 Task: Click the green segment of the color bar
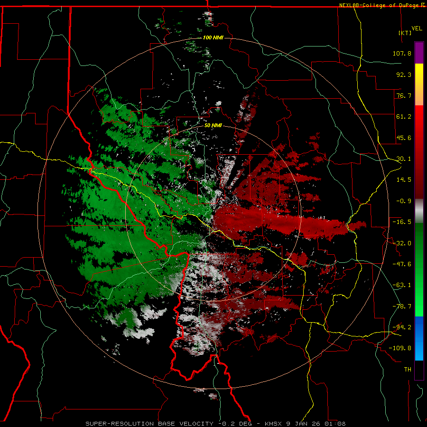(419, 269)
